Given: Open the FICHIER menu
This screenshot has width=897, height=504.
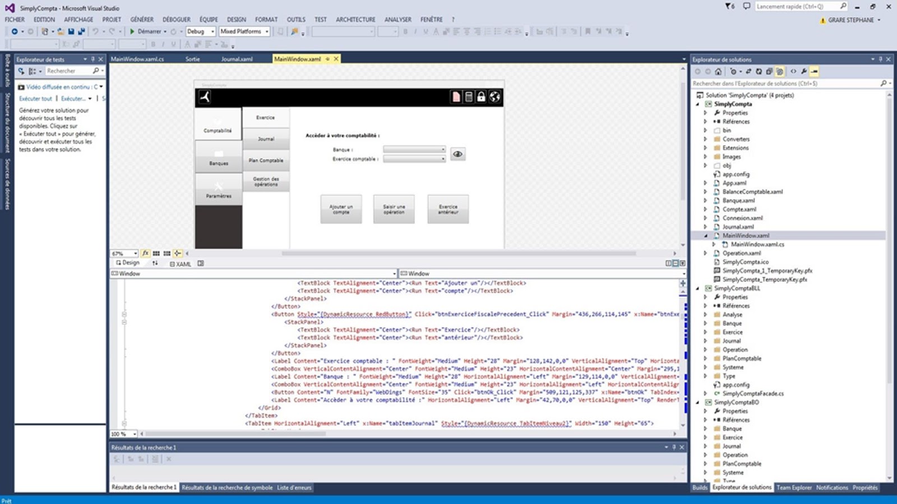Looking at the screenshot, I should [x=15, y=20].
